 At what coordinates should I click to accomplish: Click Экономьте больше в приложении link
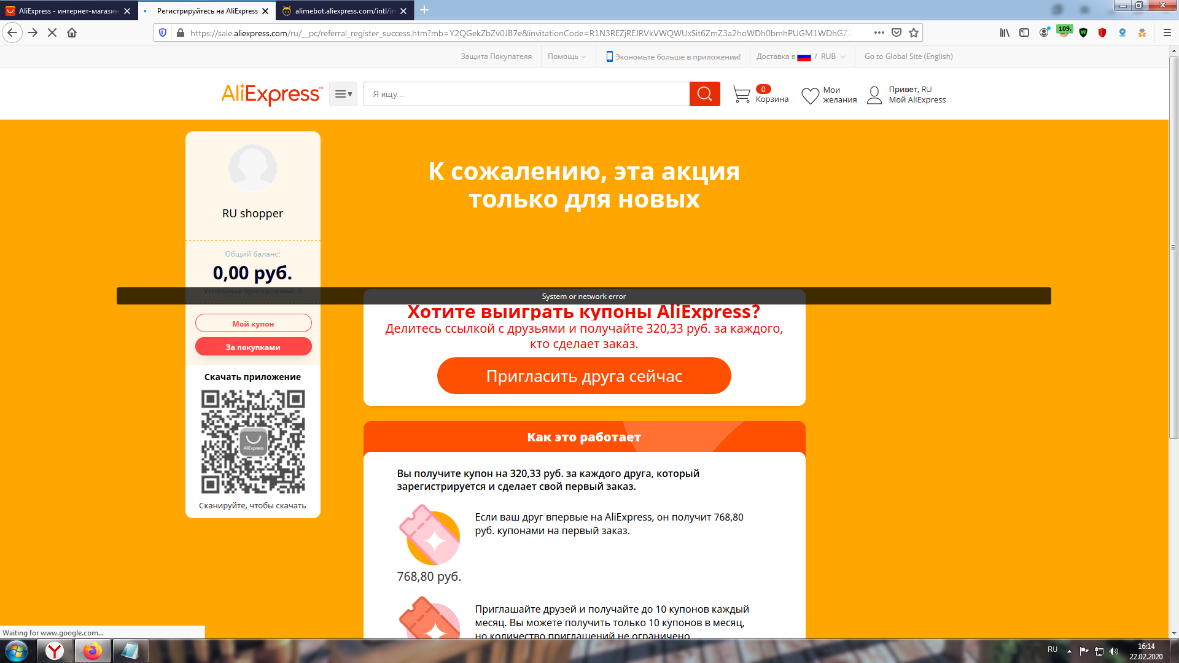[673, 56]
